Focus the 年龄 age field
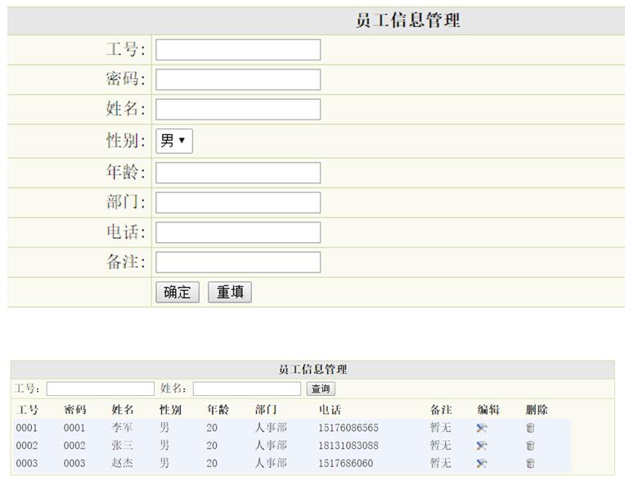This screenshot has height=481, width=625. coord(238,173)
